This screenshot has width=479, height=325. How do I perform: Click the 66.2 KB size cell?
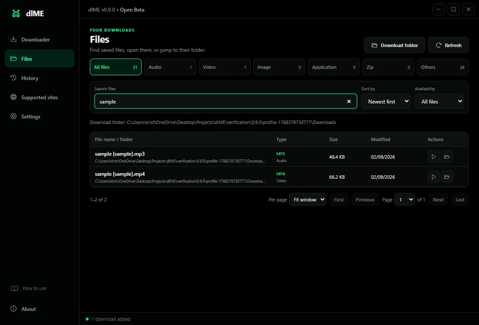[x=337, y=177]
